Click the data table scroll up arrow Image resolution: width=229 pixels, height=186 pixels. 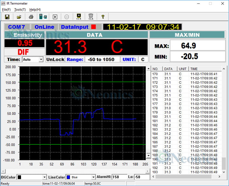(x=224, y=69)
